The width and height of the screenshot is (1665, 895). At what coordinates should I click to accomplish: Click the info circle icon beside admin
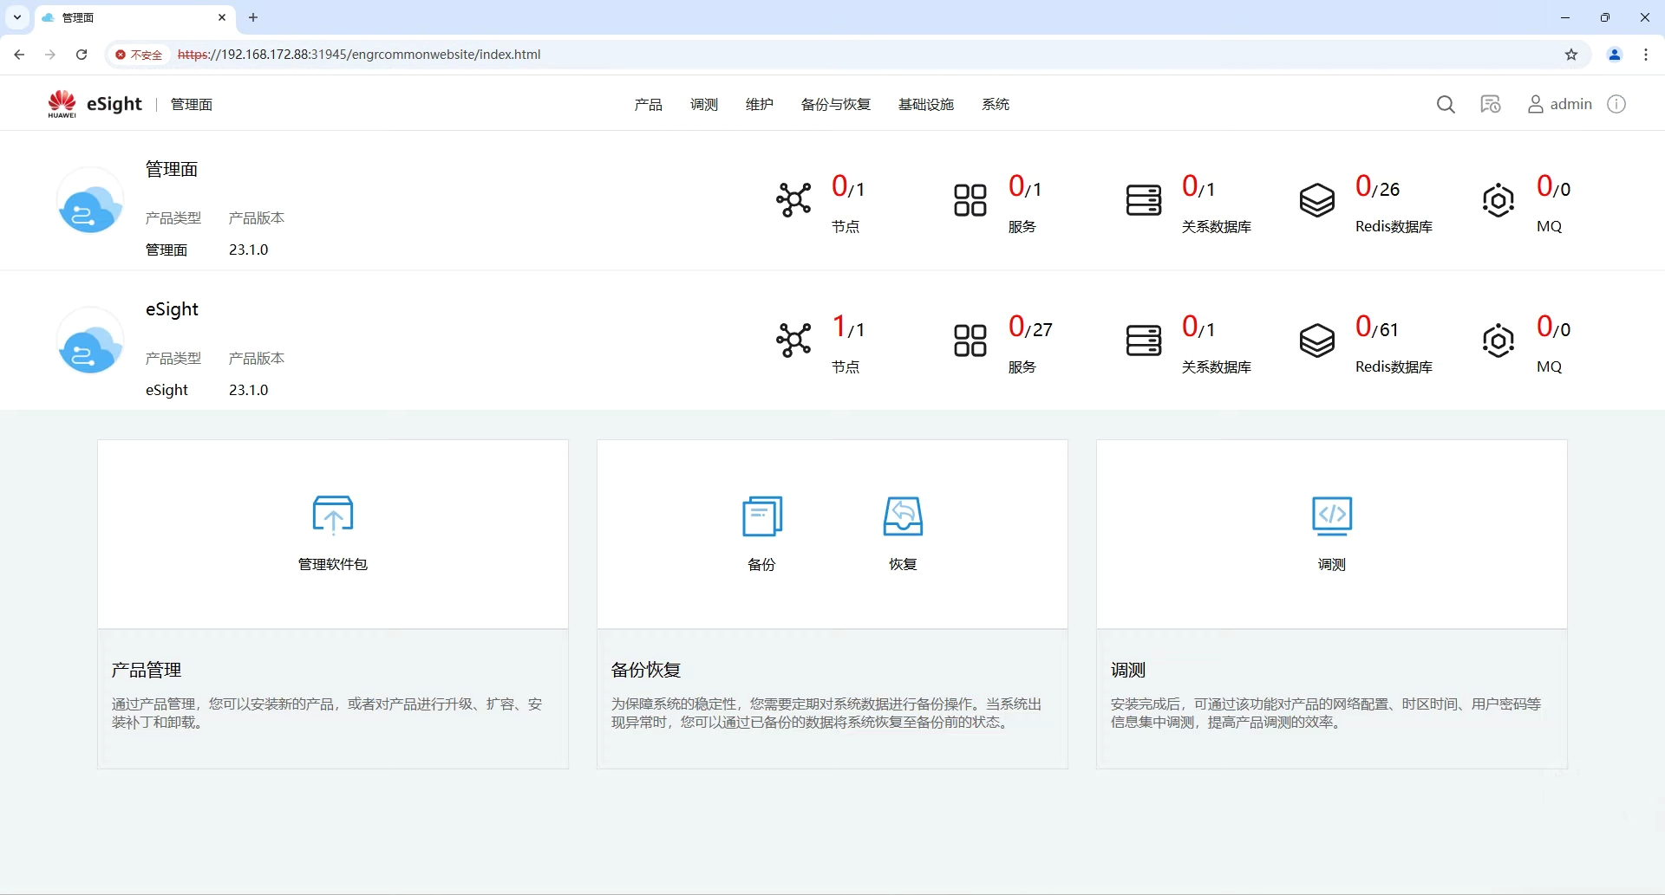click(1616, 104)
